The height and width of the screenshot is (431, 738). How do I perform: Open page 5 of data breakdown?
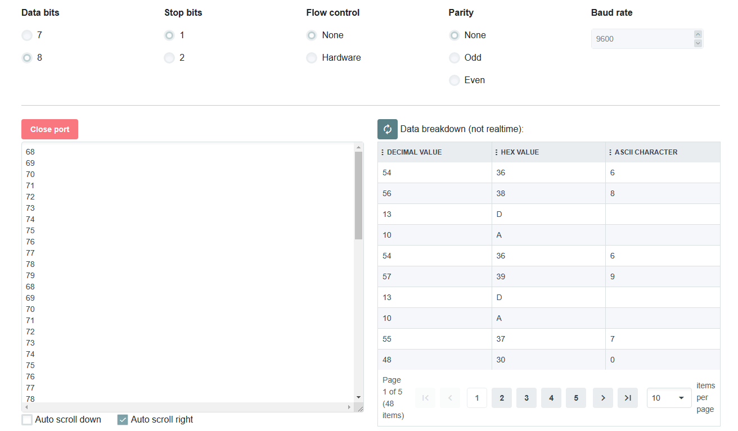point(576,398)
